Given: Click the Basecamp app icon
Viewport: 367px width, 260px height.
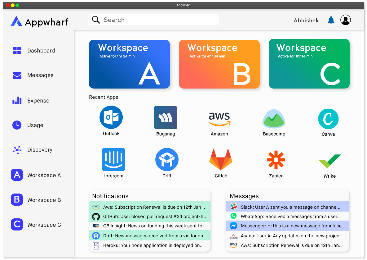Looking at the screenshot, I should (x=274, y=119).
